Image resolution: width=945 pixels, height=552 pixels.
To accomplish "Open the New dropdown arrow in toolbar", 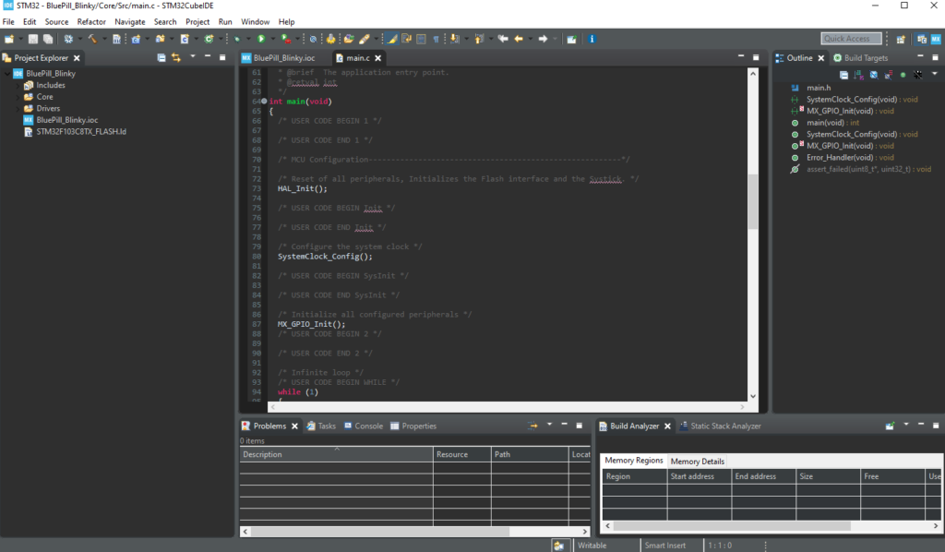I will tap(20, 39).
